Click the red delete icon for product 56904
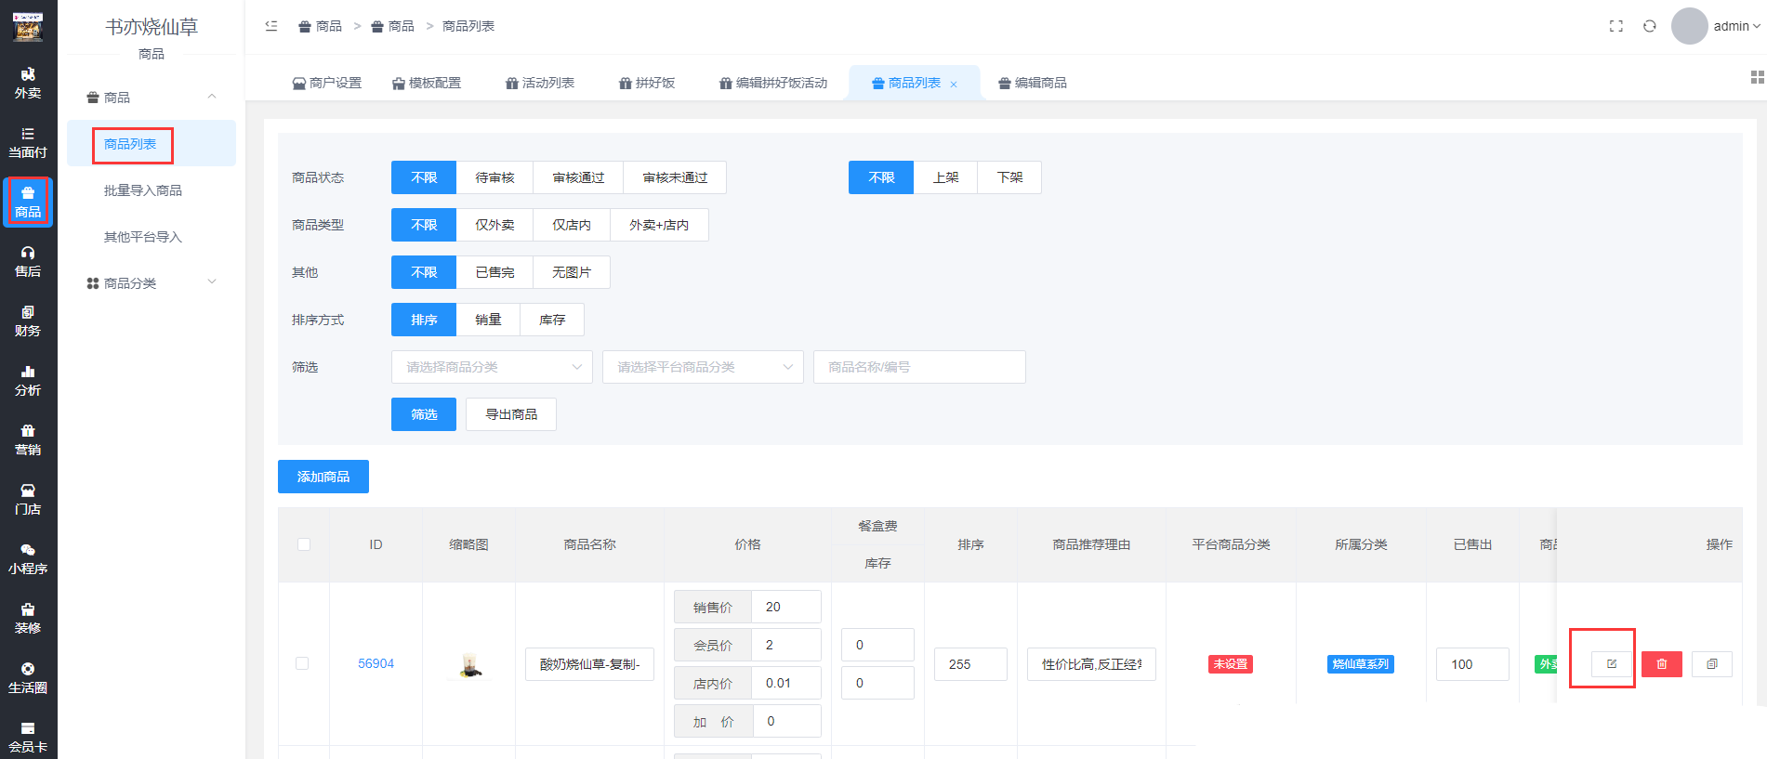 point(1662,664)
